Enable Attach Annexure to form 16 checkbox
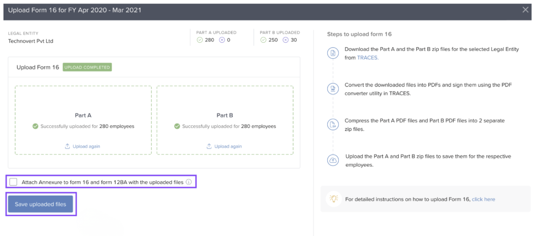The width and height of the screenshot is (534, 236). click(x=13, y=182)
